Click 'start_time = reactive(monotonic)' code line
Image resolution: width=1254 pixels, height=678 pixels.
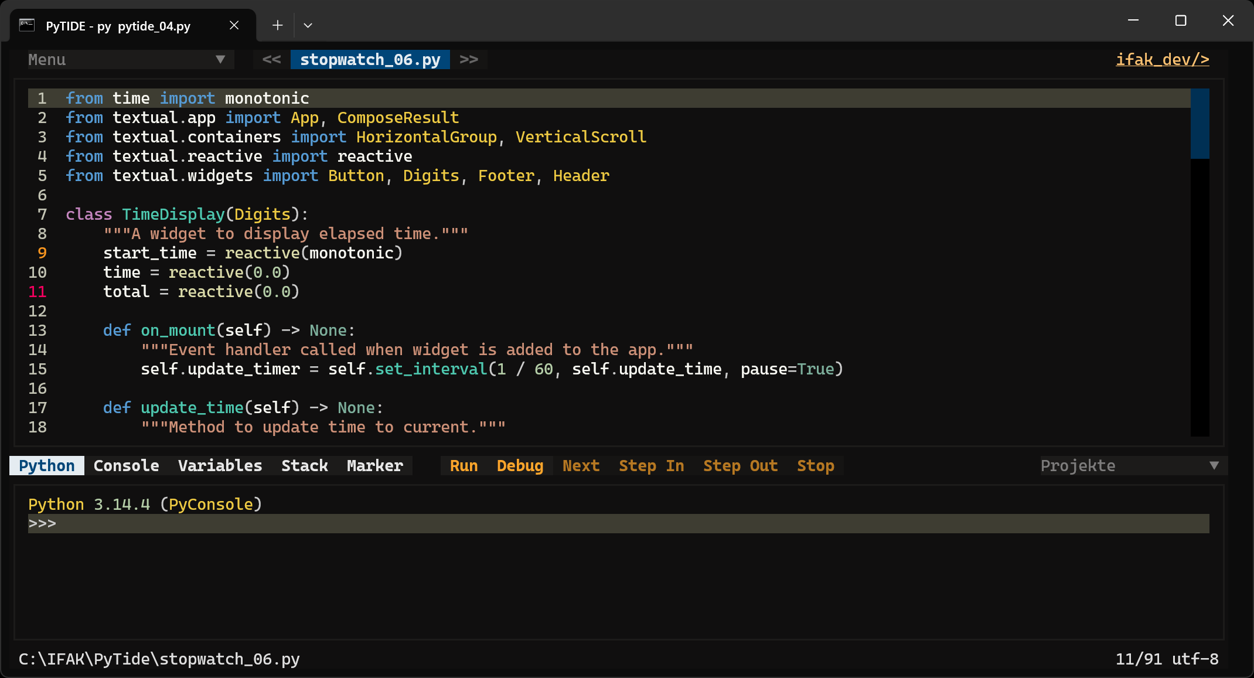click(x=253, y=253)
